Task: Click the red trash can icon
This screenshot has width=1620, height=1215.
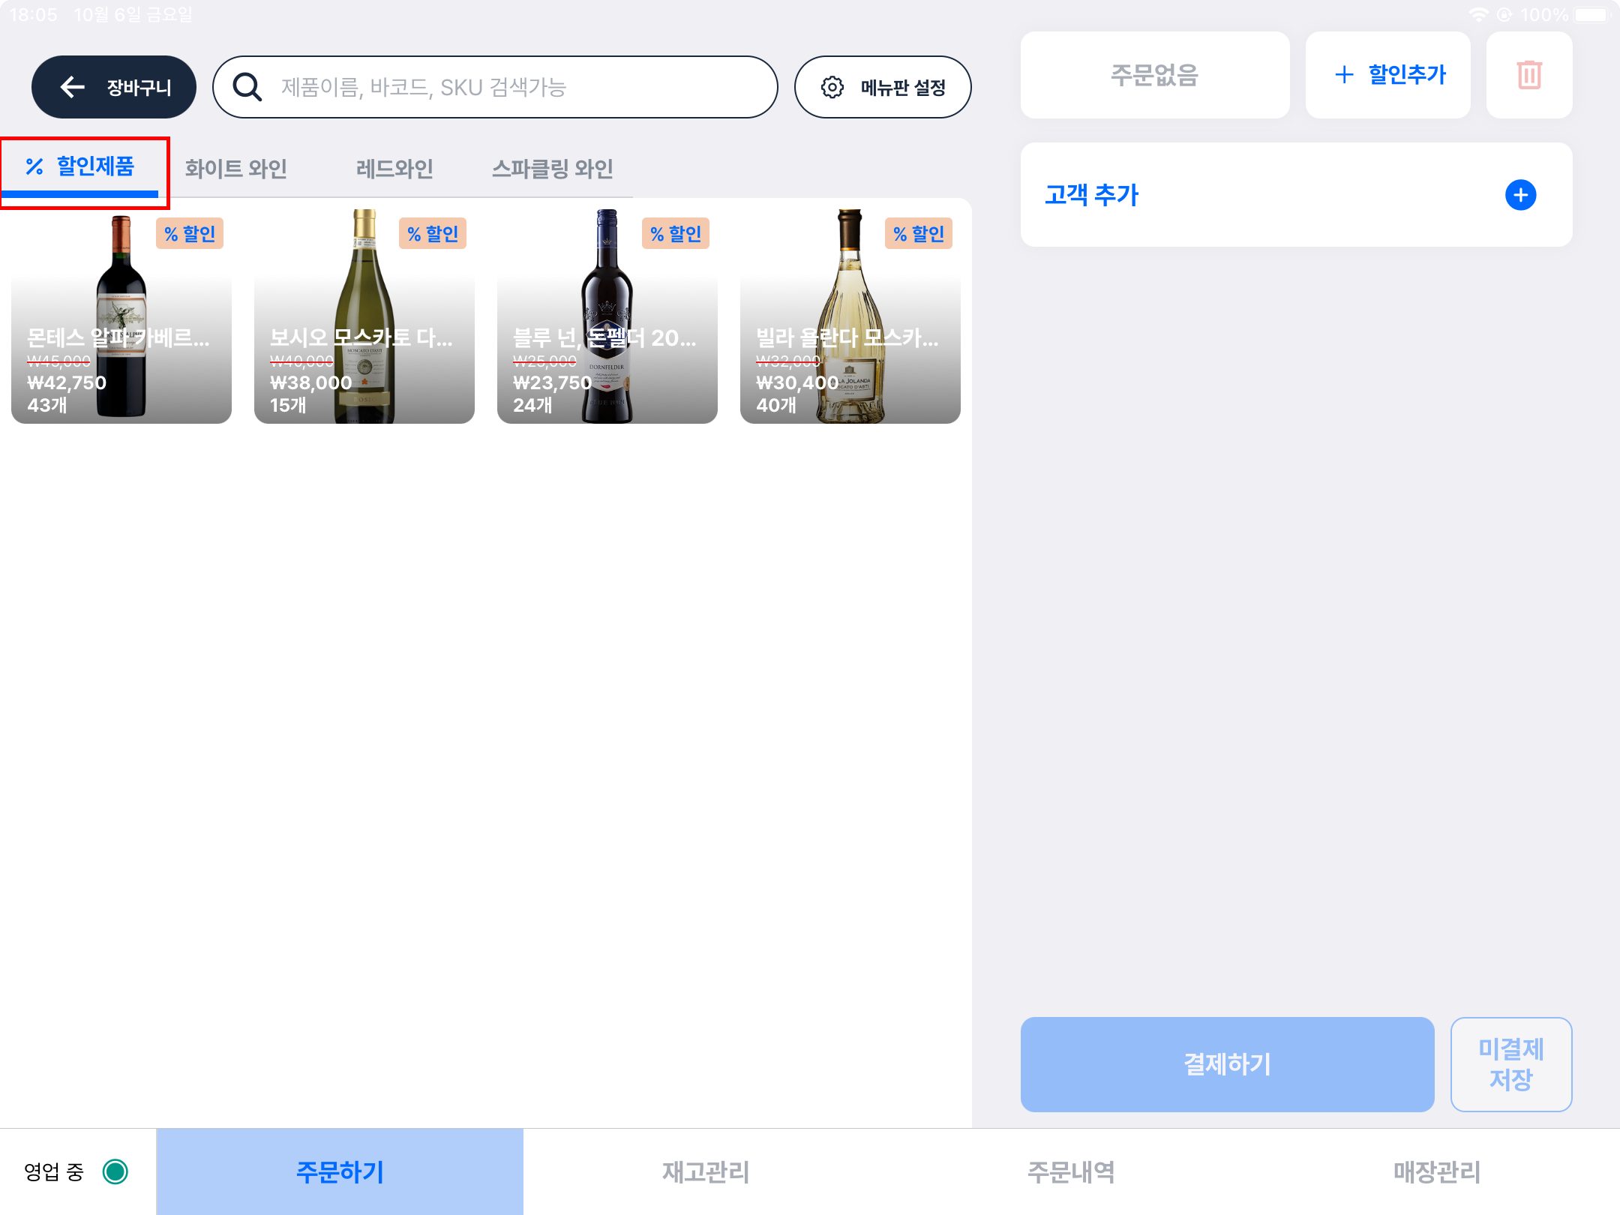Action: (x=1528, y=75)
